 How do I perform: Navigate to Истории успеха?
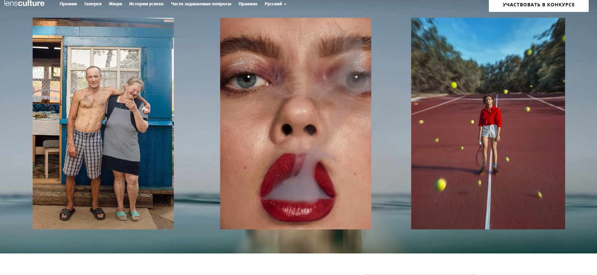[146, 4]
